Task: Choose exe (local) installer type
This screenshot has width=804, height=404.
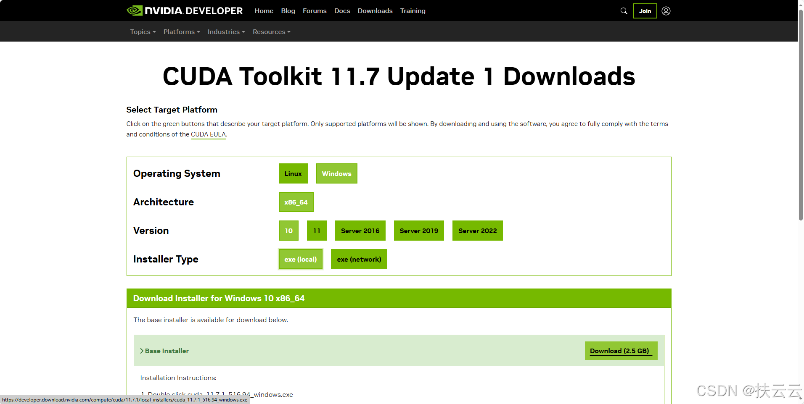Action: (301, 259)
